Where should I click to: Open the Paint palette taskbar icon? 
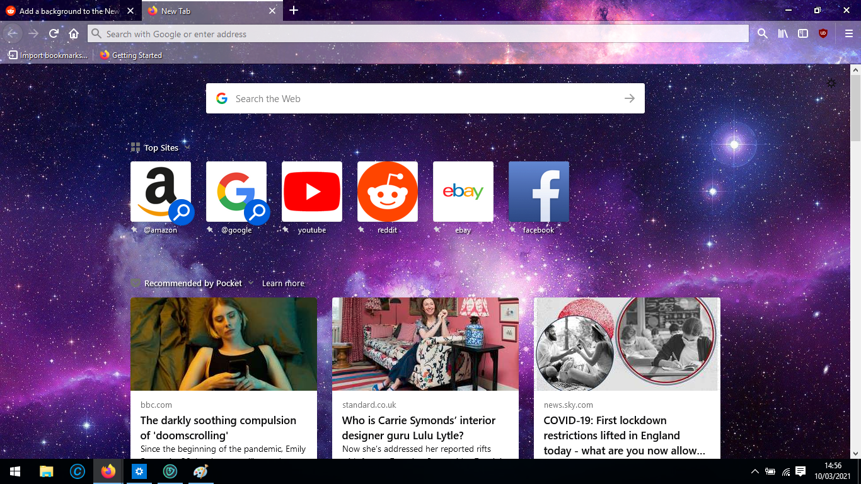200,471
